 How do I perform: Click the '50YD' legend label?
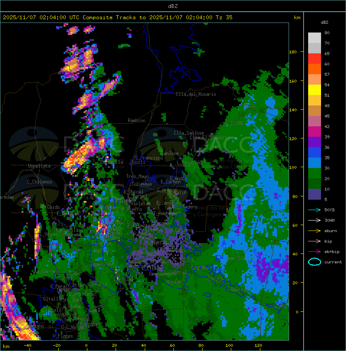[x=329, y=210]
